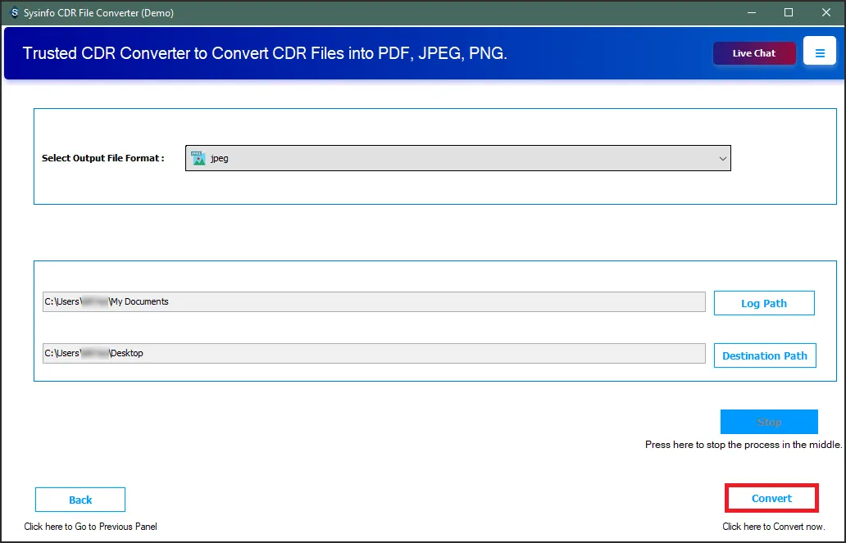
Task: Click the Desktop destination path field
Action: click(x=374, y=353)
